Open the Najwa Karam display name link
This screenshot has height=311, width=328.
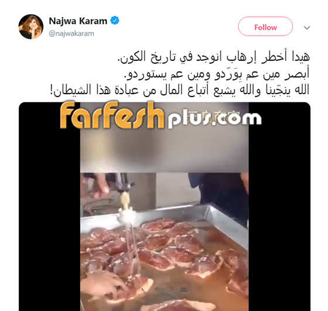(x=78, y=21)
